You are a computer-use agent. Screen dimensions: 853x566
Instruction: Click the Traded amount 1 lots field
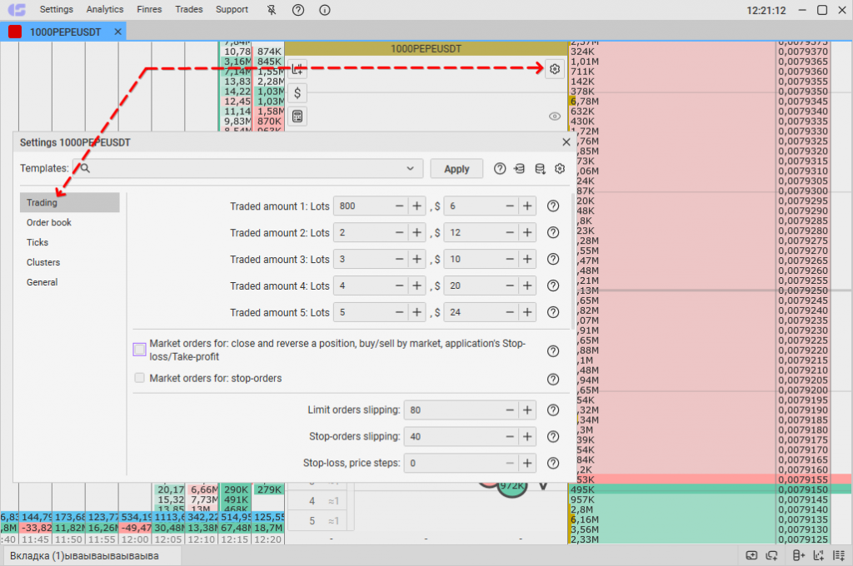[363, 206]
